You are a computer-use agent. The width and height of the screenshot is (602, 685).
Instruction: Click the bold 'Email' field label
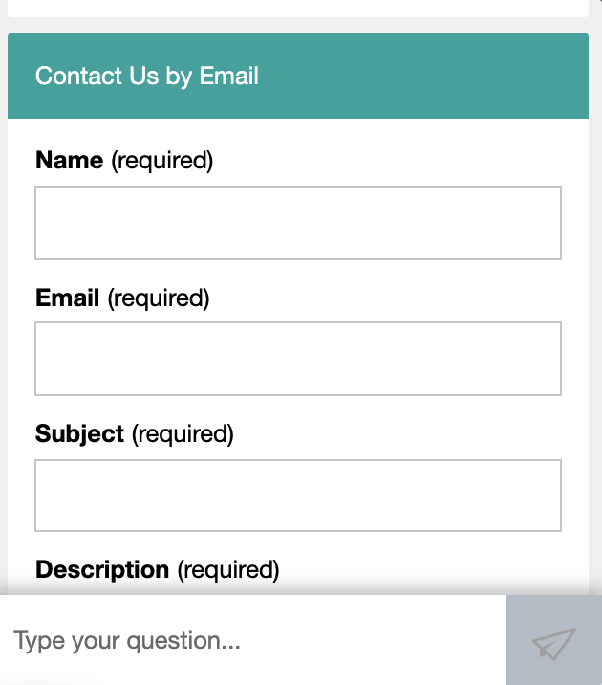tap(67, 298)
